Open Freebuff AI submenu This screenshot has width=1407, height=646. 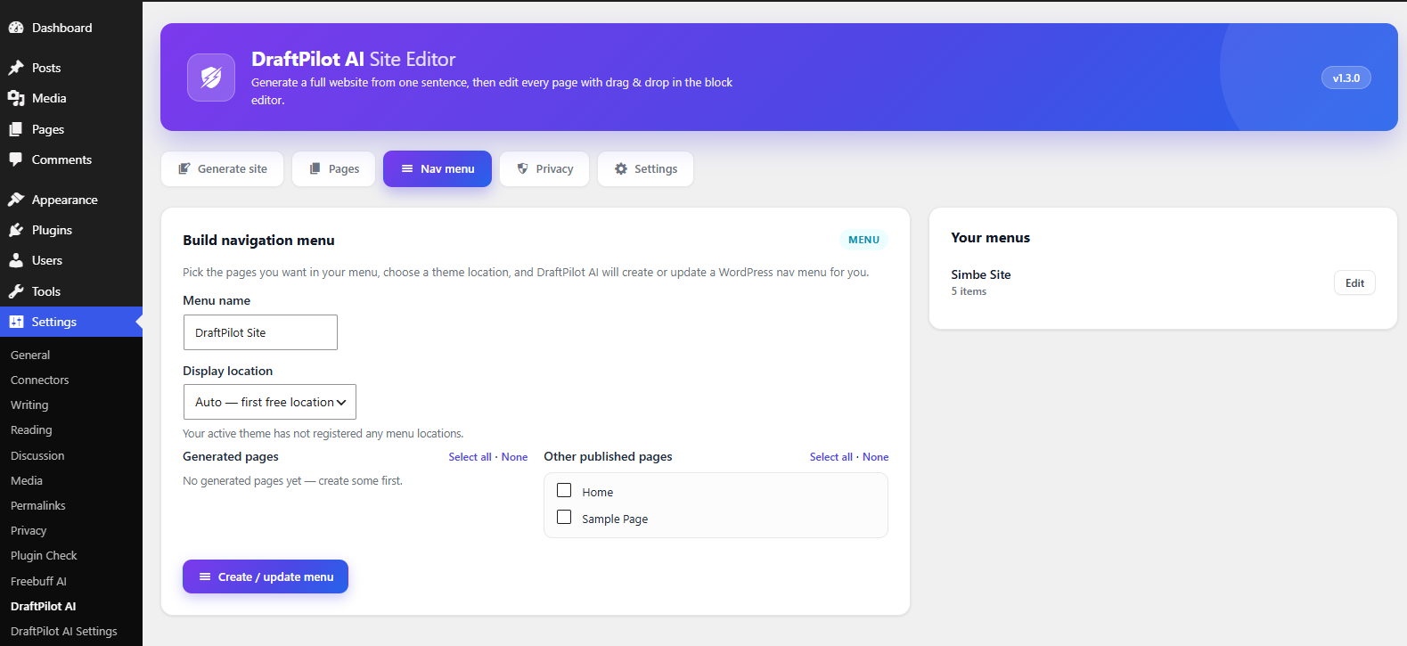pyautogui.click(x=38, y=581)
